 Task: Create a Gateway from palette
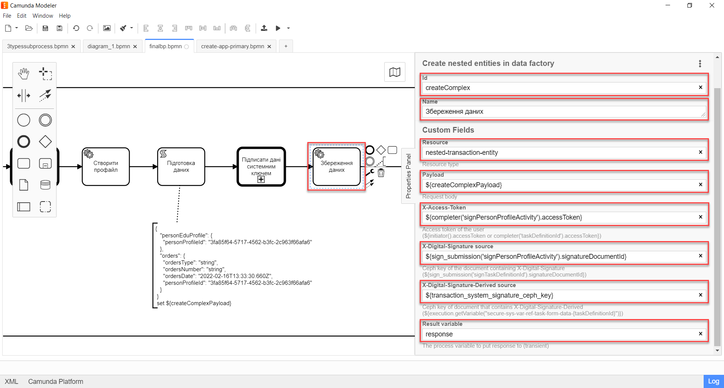tap(45, 142)
